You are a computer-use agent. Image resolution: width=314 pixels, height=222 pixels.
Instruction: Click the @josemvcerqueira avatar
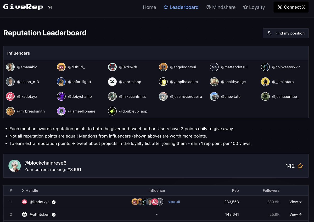coord(163,97)
